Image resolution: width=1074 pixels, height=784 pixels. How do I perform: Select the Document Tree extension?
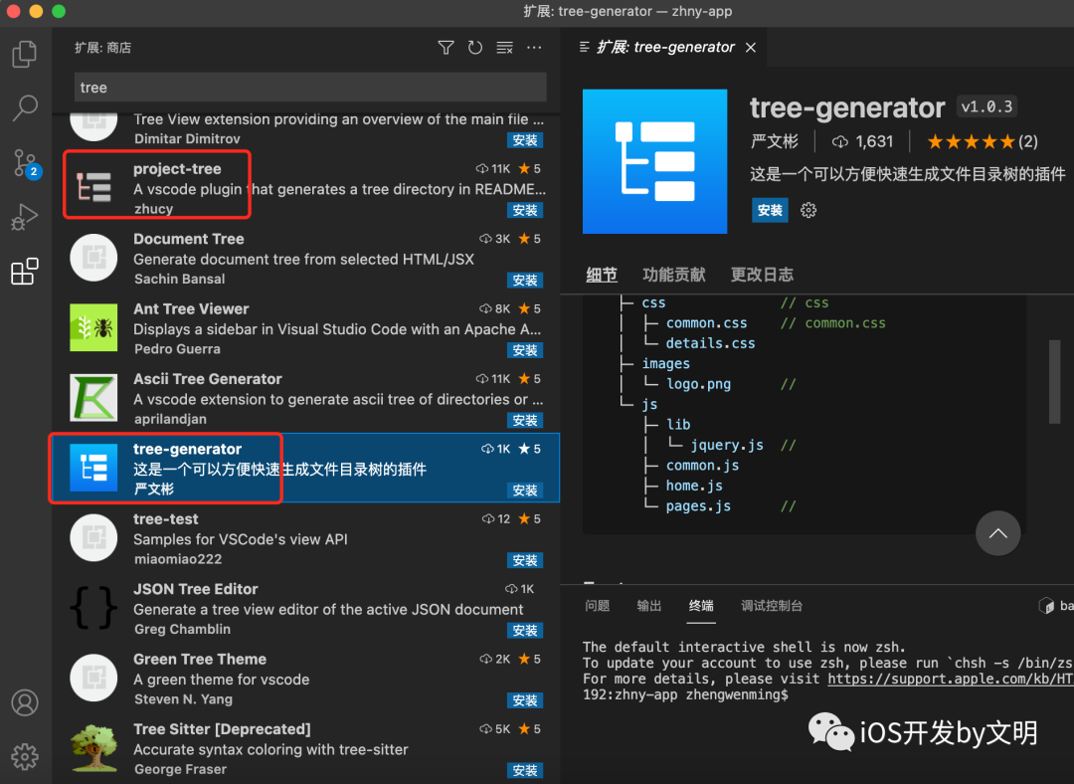pyautogui.click(x=306, y=258)
